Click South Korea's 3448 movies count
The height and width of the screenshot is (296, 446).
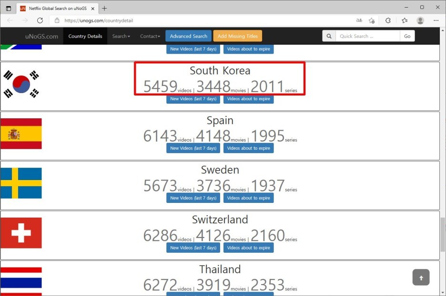coord(213,86)
